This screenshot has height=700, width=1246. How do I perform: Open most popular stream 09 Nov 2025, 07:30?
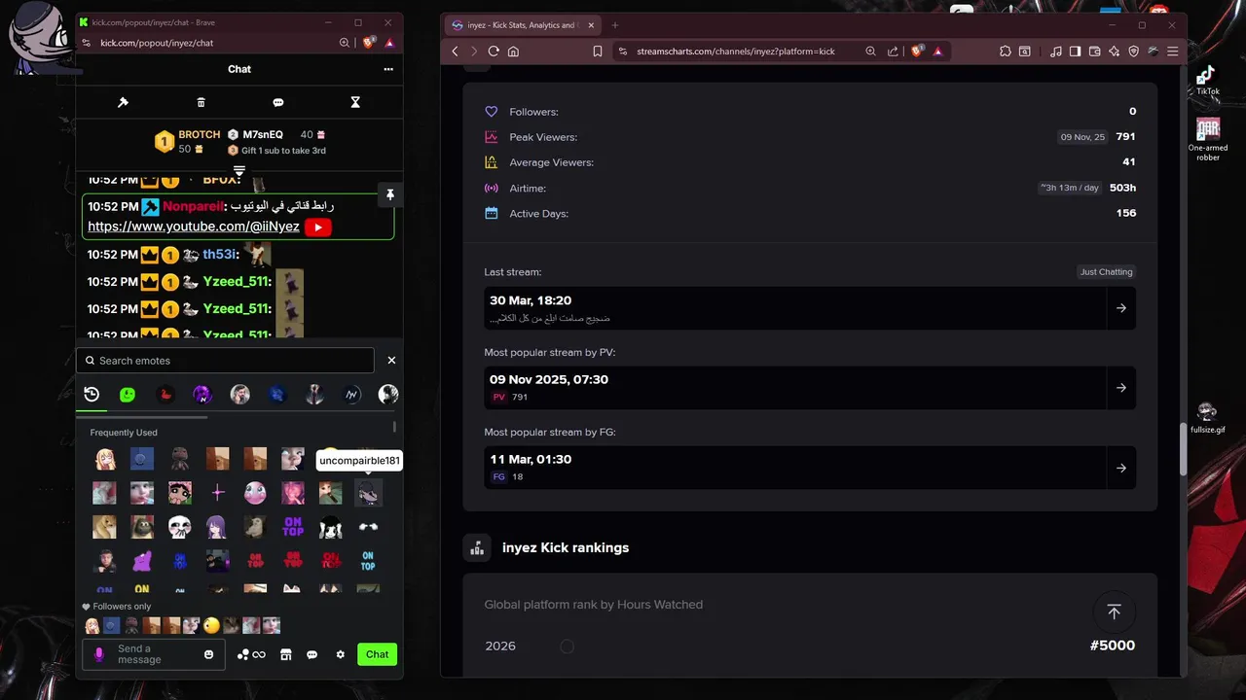point(810,388)
